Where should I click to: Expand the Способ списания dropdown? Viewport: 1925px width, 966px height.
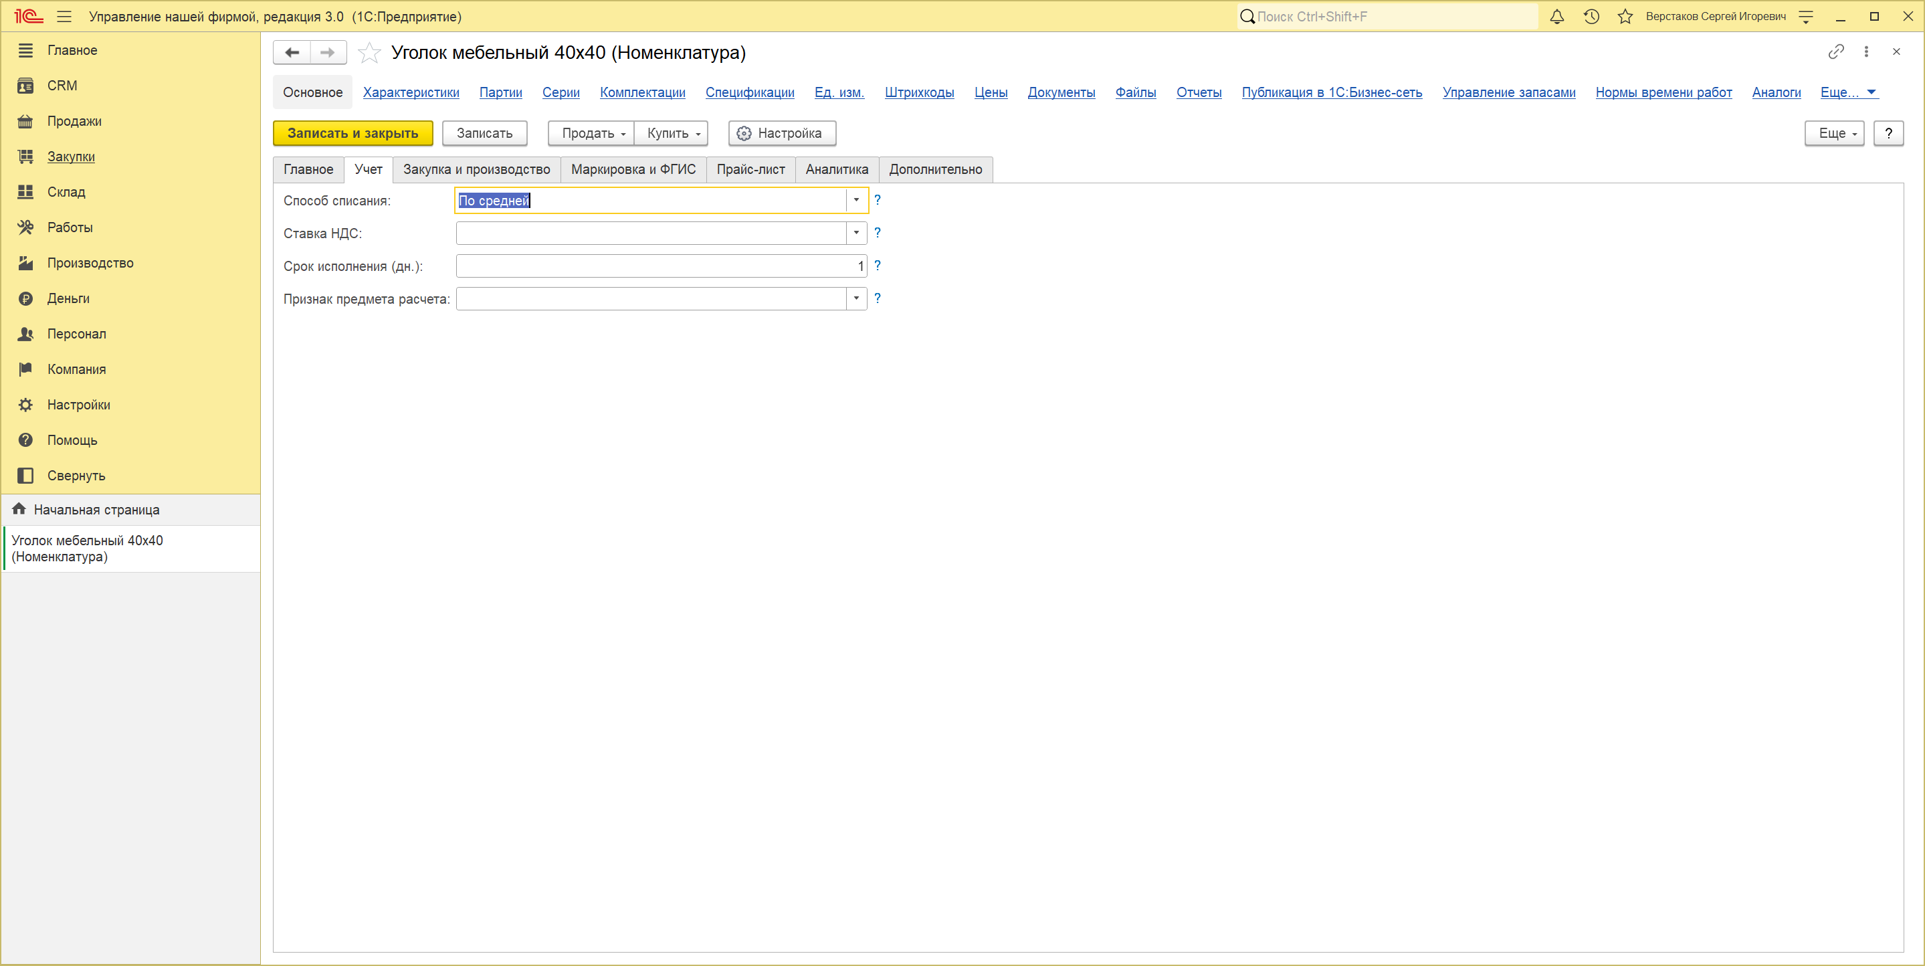coord(856,201)
